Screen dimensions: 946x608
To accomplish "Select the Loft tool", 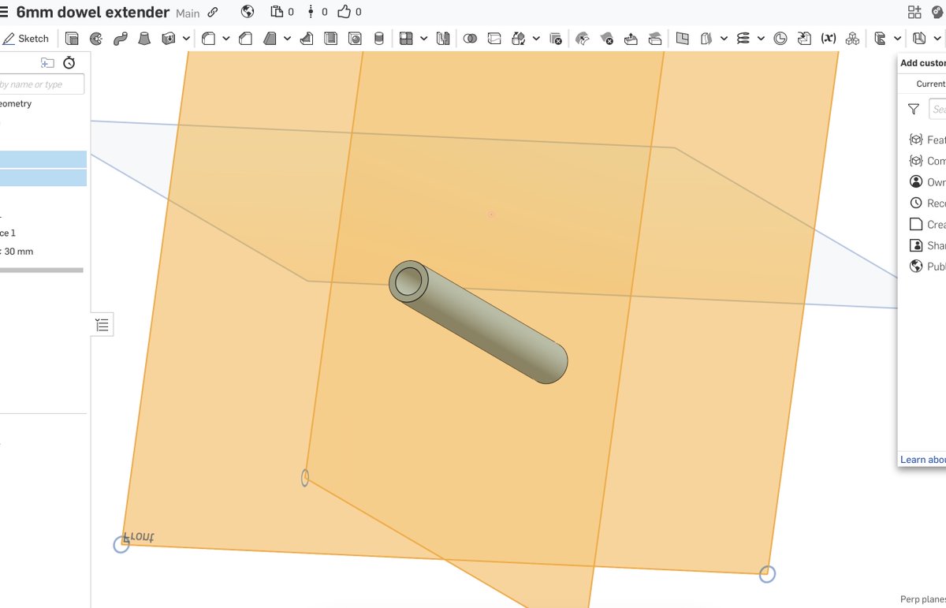I will pyautogui.click(x=144, y=38).
